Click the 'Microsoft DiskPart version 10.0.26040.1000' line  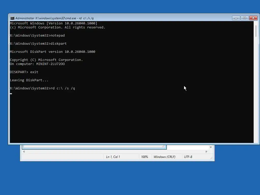[53, 52]
